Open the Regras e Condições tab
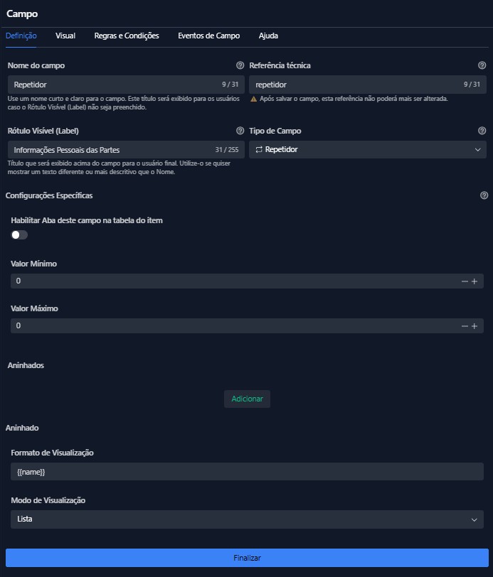 point(127,36)
